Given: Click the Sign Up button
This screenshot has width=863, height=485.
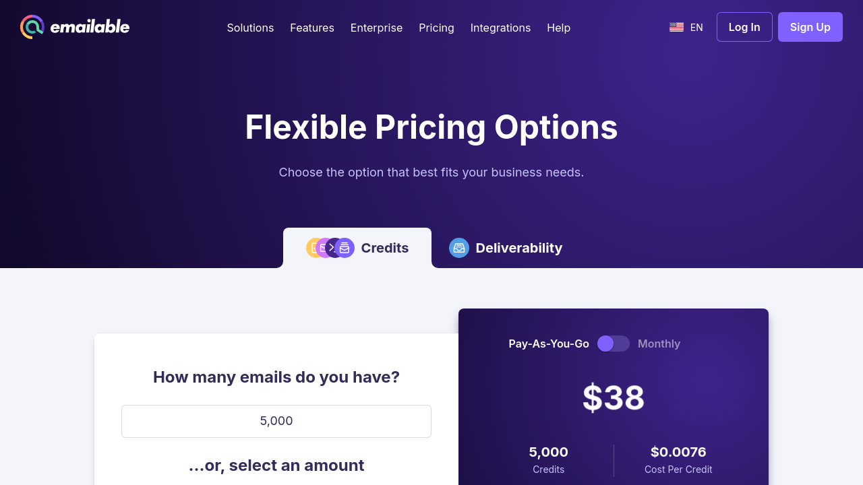Looking at the screenshot, I should coord(810,27).
